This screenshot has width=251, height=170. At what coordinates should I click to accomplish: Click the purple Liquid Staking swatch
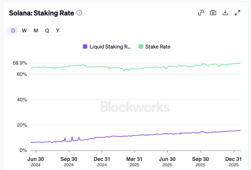[x=85, y=47]
